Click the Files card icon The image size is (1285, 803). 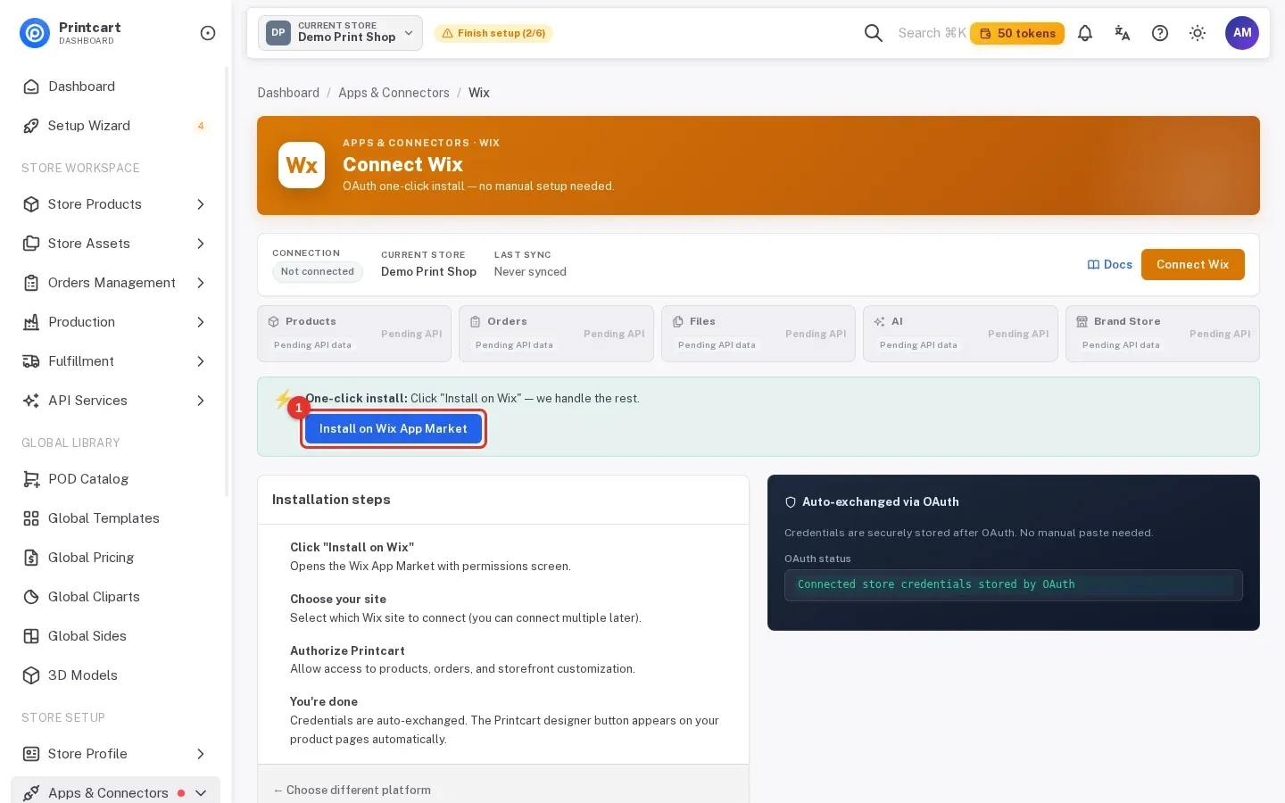pyautogui.click(x=678, y=322)
